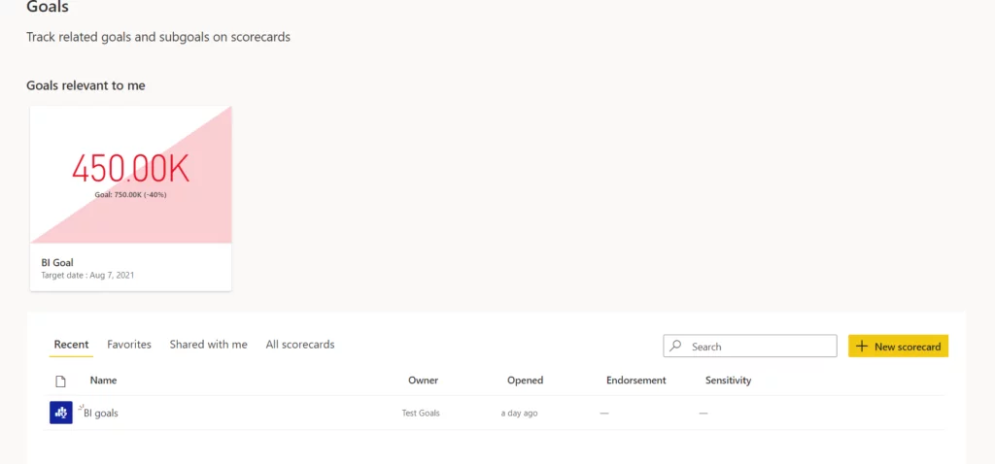
Task: Switch to the Favorites tab
Action: coord(129,345)
